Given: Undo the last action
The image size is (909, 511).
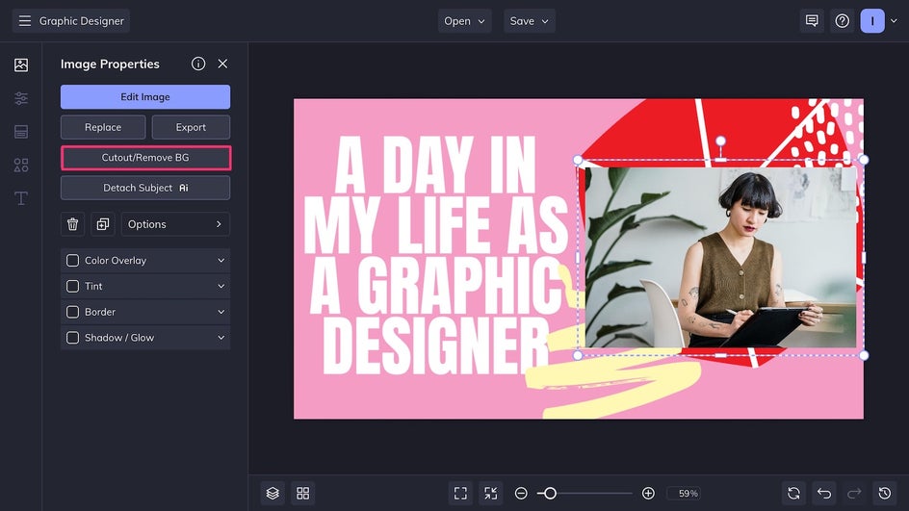Looking at the screenshot, I should point(824,493).
